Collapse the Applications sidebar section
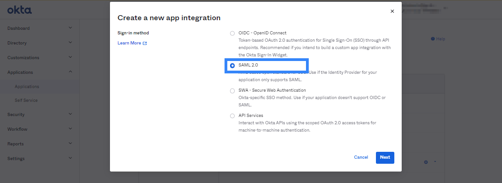 click(70, 72)
